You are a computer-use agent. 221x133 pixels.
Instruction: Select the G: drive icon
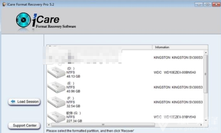tap(57, 117)
